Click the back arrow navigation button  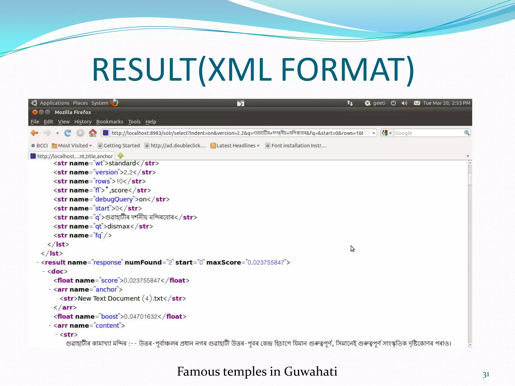click(34, 133)
